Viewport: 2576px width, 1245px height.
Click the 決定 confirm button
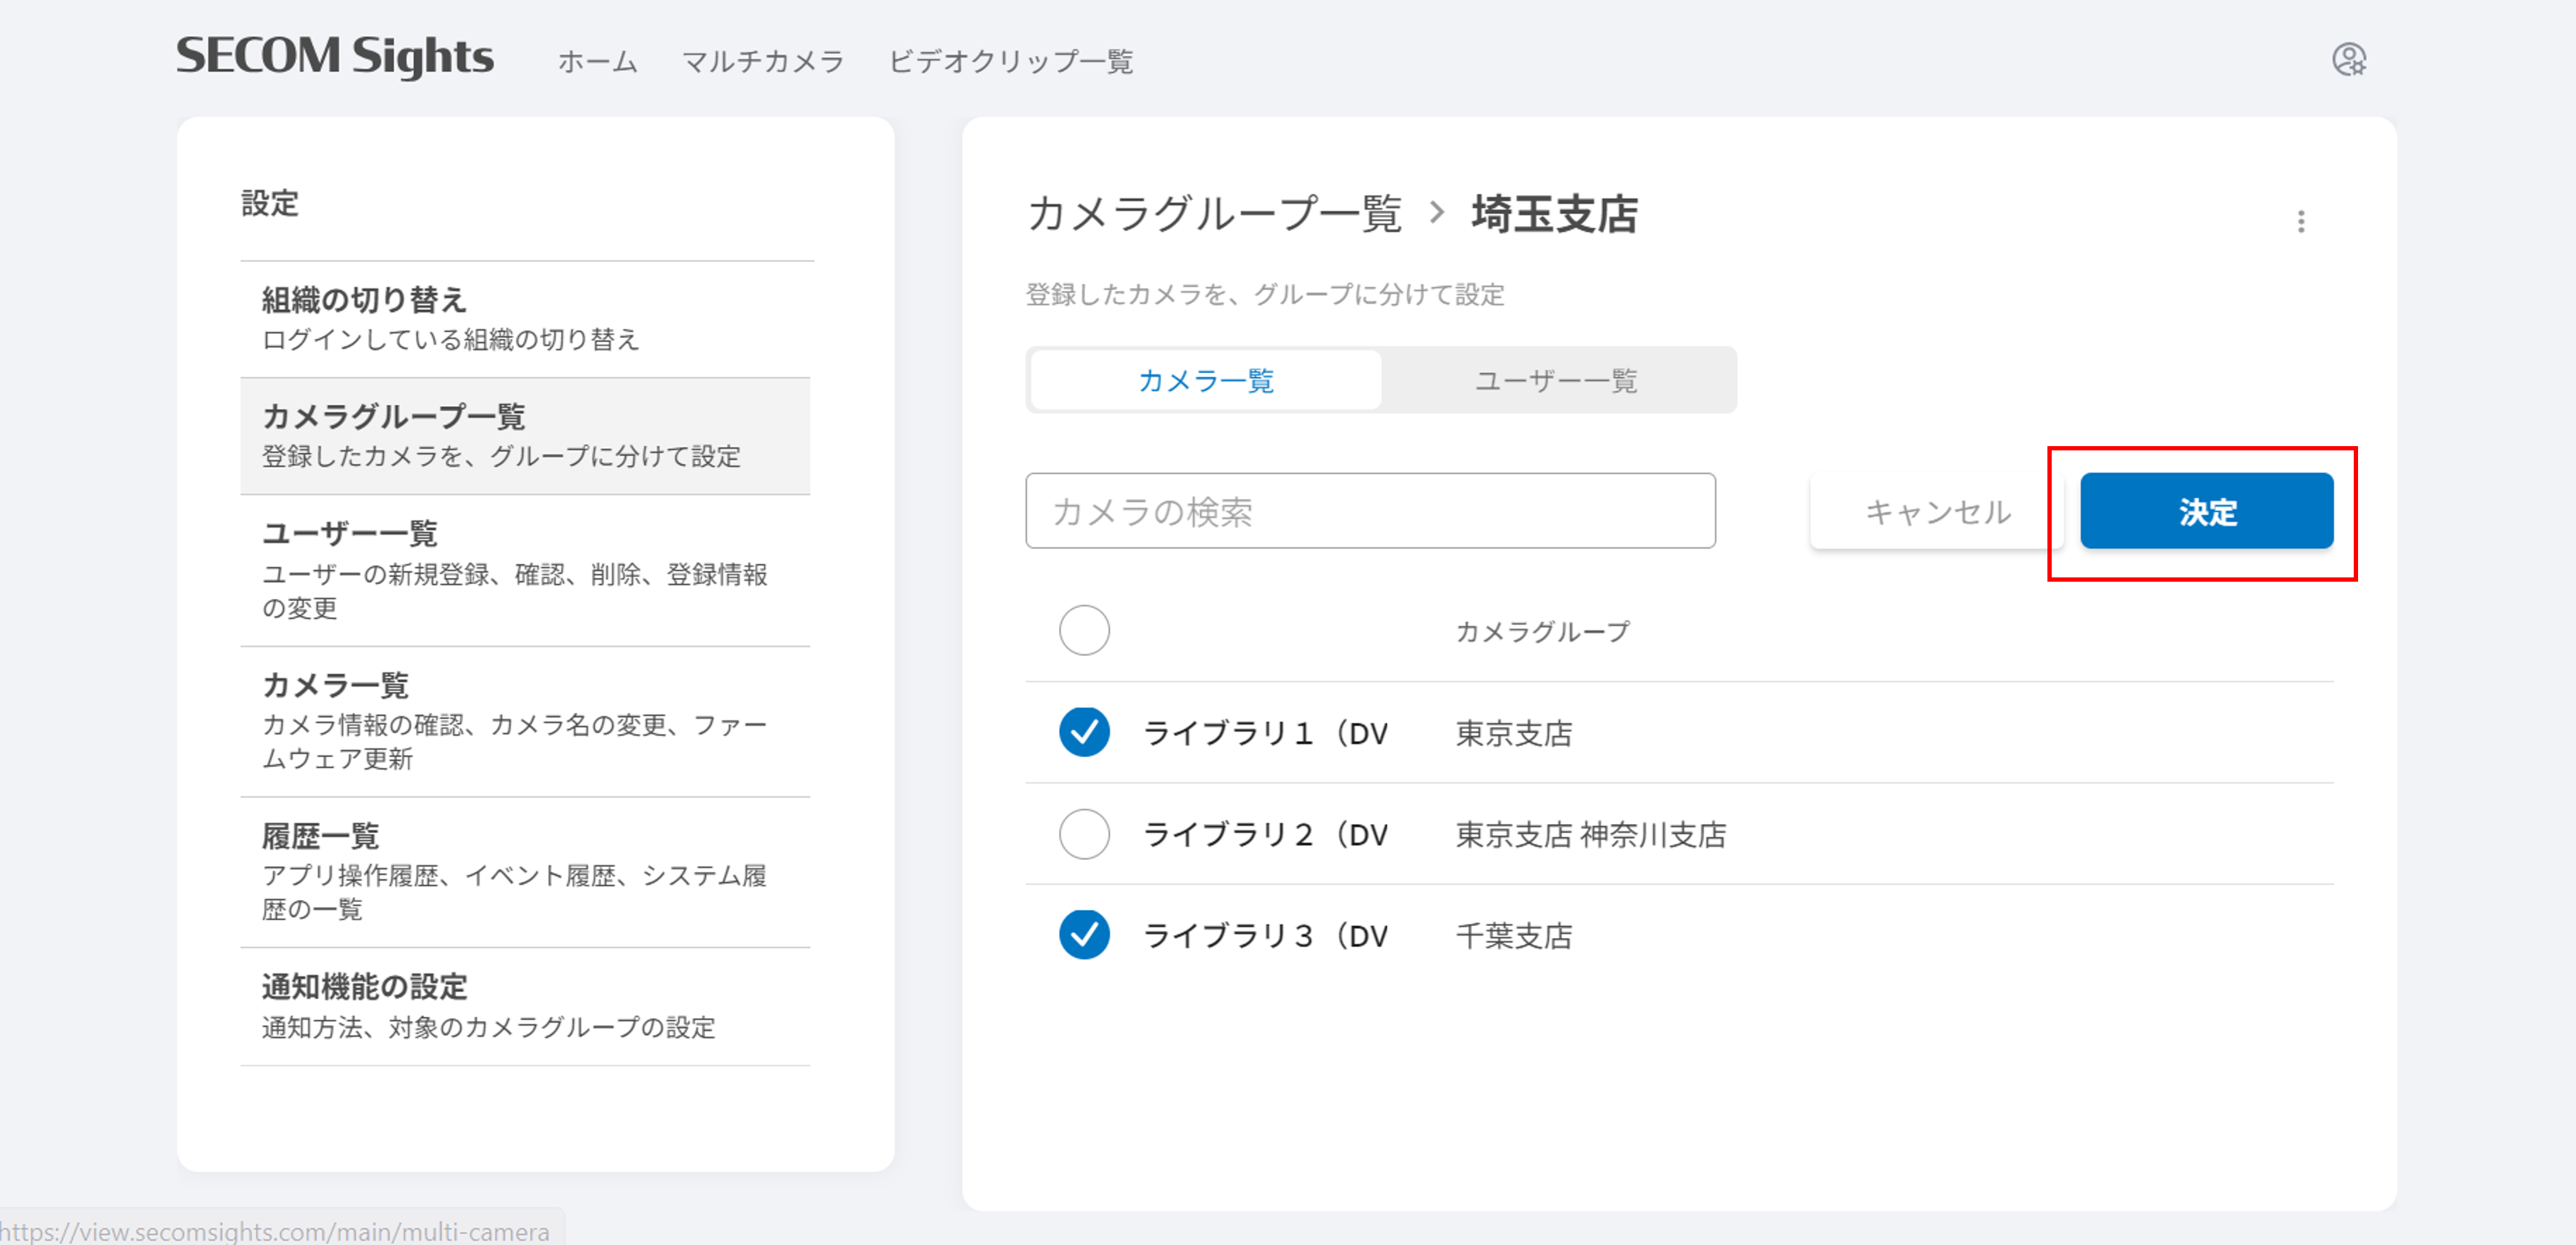point(2206,511)
